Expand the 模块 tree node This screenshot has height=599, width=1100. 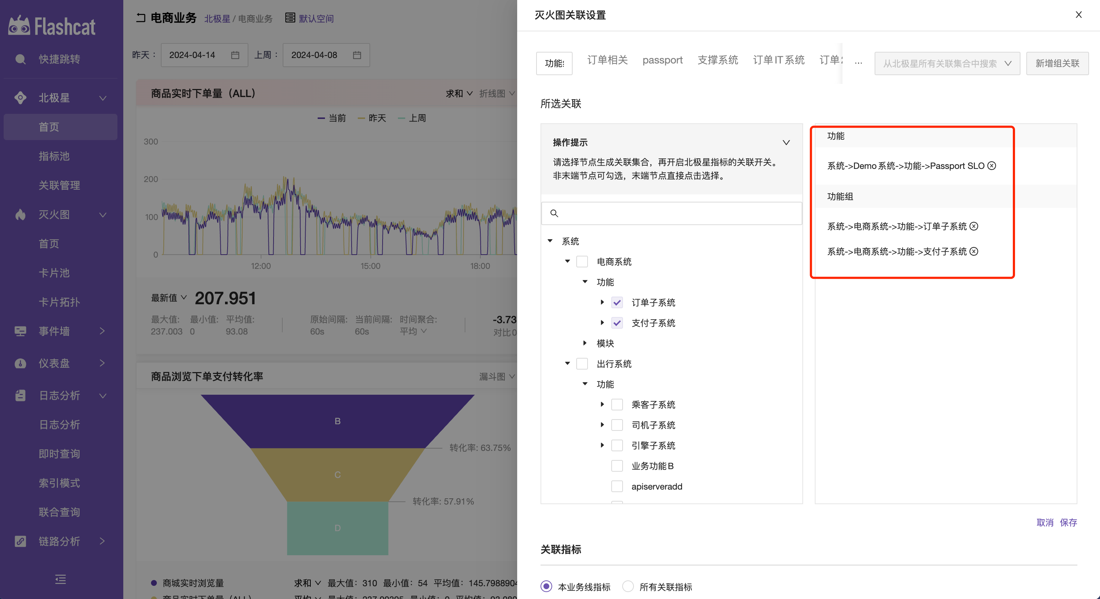click(x=585, y=343)
